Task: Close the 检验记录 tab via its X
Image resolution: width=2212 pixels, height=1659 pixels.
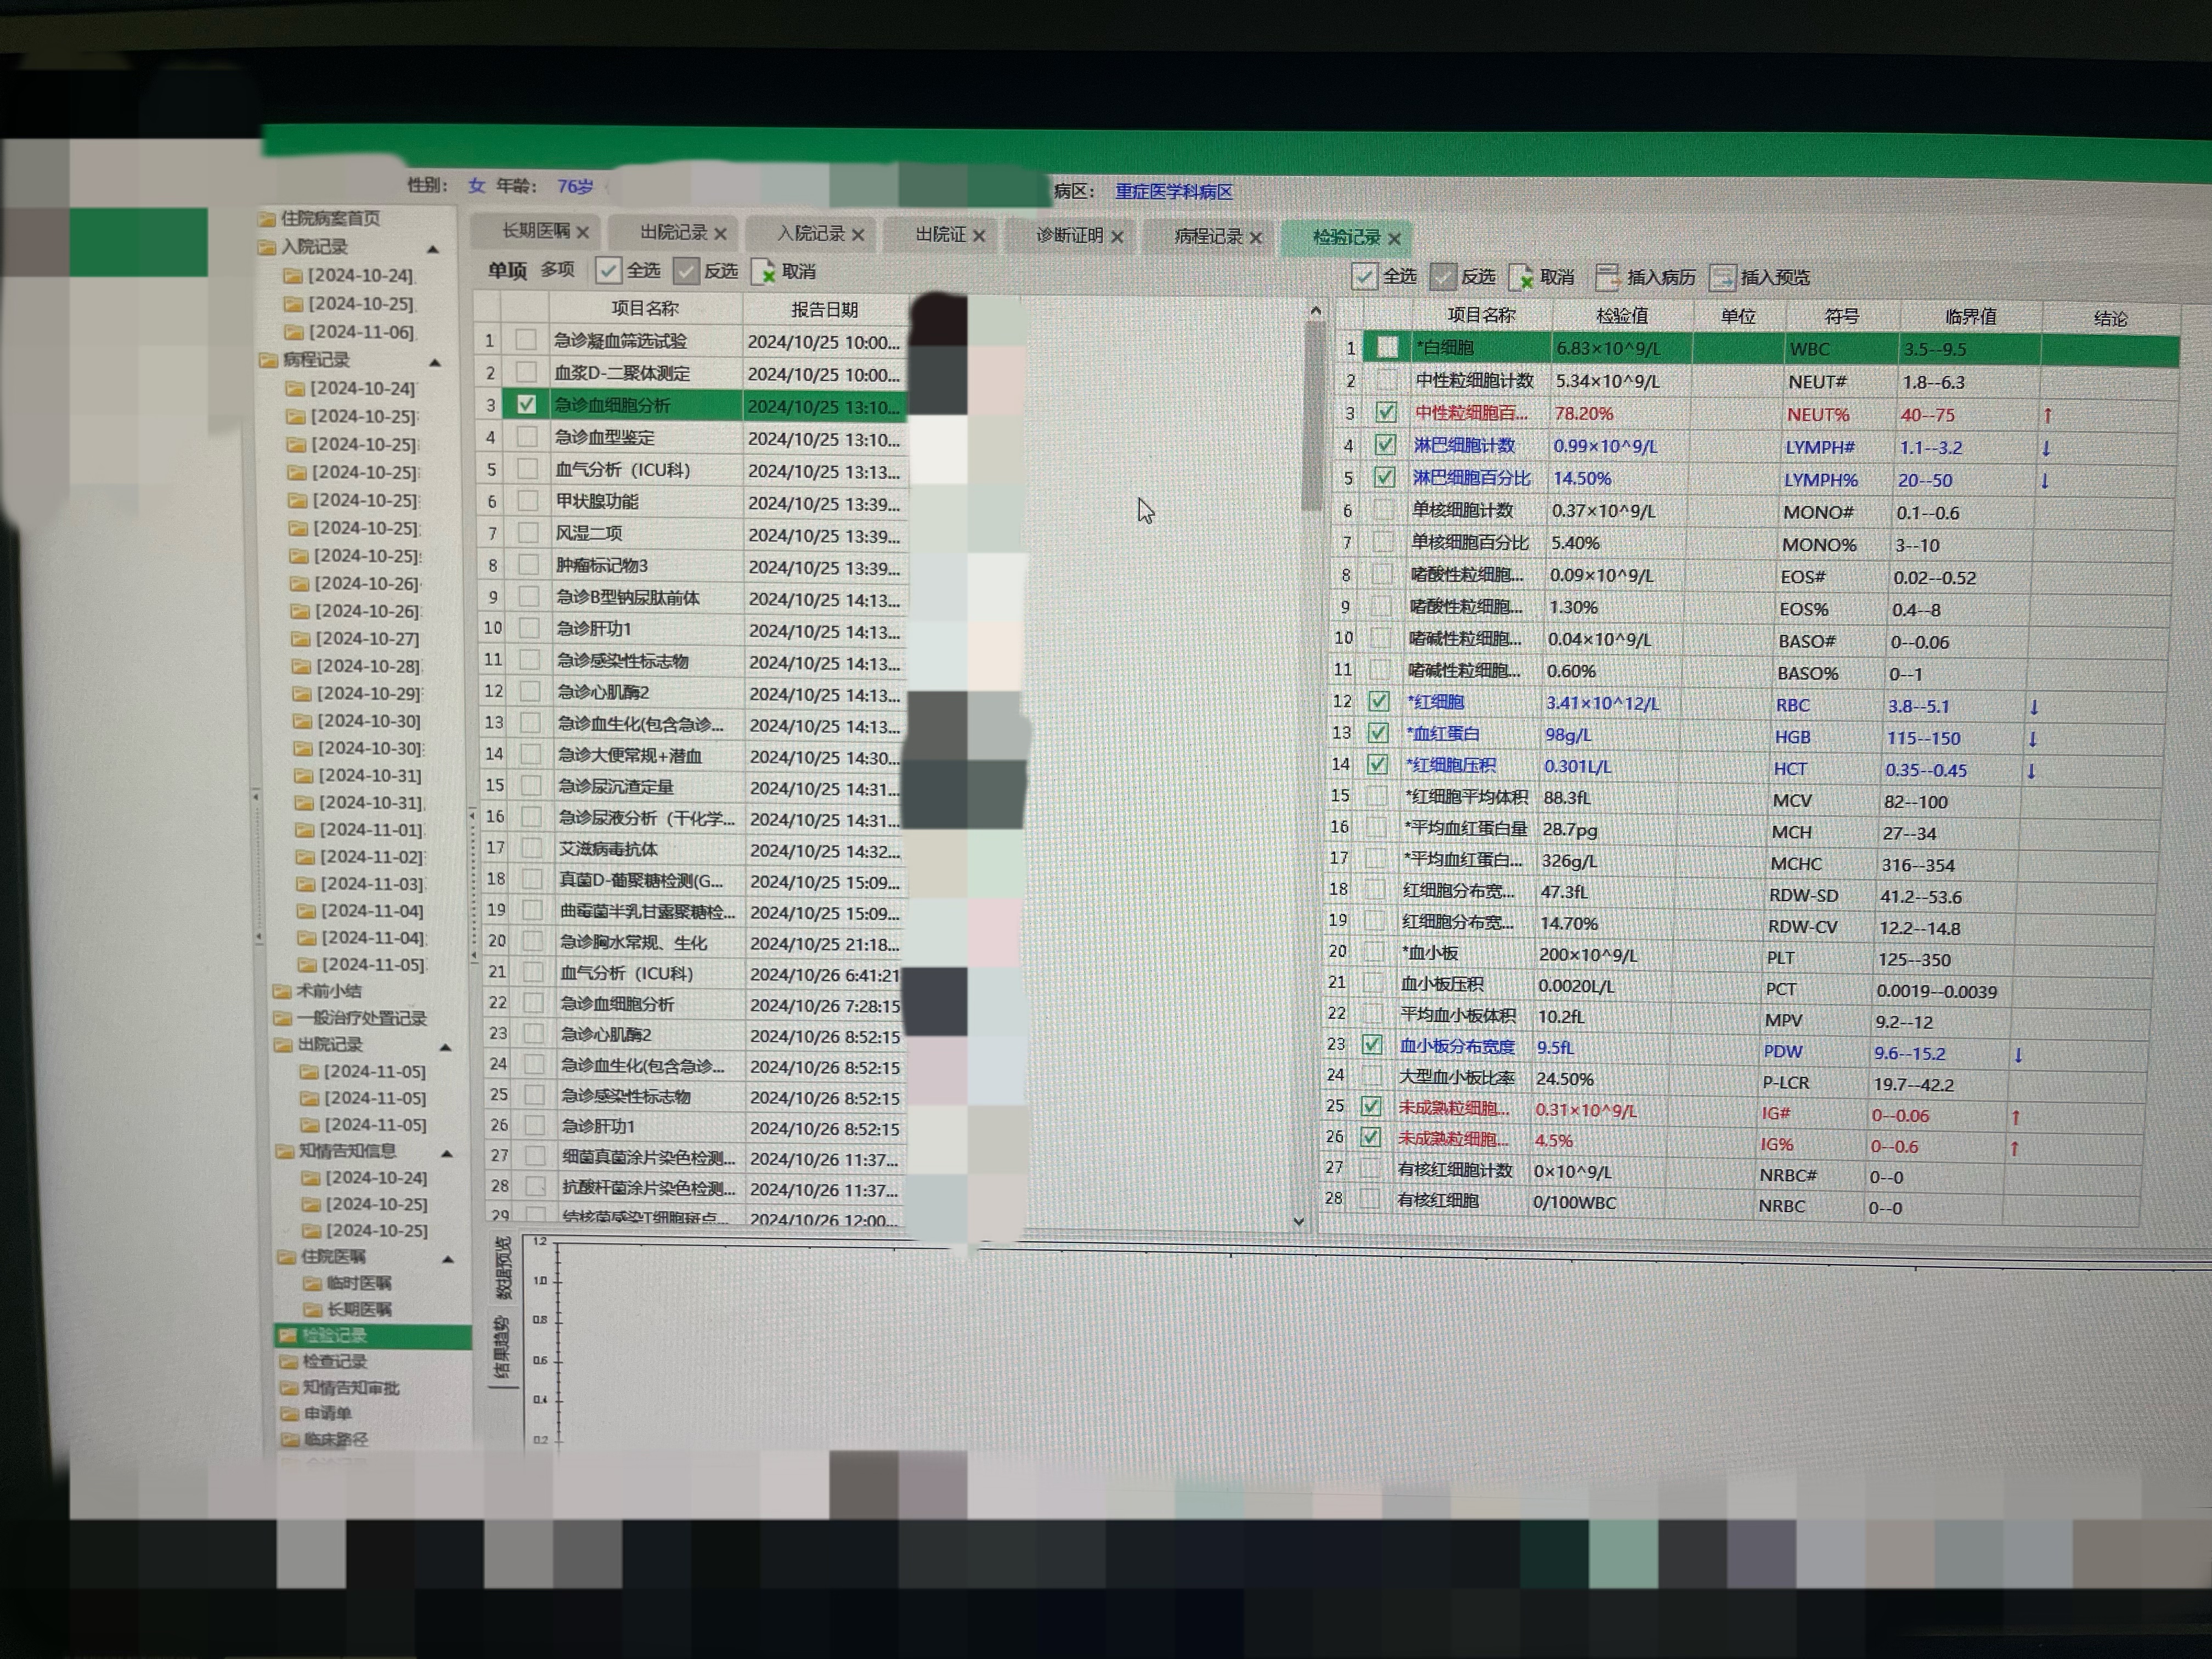Action: click(x=1394, y=239)
